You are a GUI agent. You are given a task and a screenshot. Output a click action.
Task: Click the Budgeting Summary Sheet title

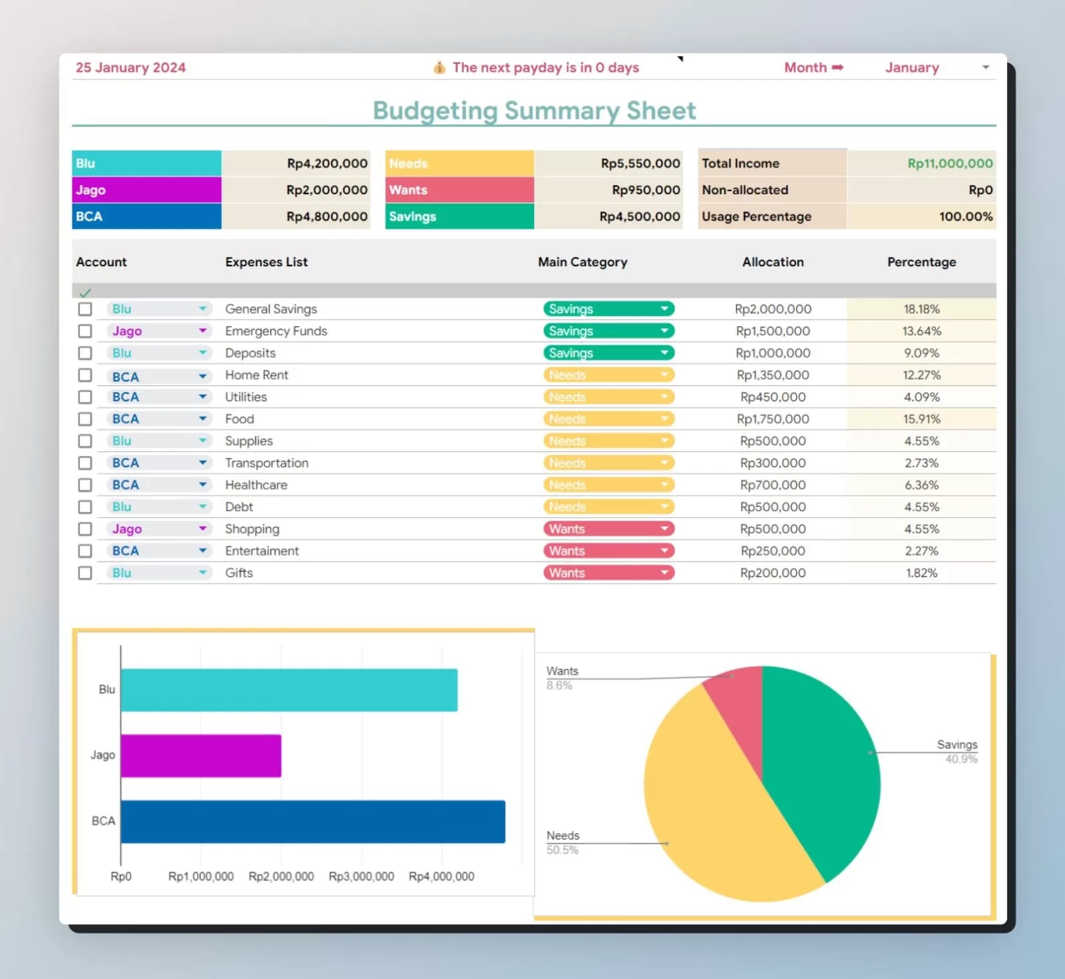pos(534,110)
